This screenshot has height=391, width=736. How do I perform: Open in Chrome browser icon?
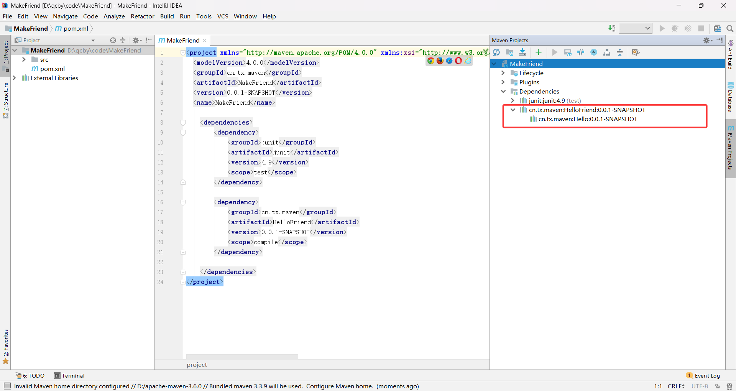[431, 61]
